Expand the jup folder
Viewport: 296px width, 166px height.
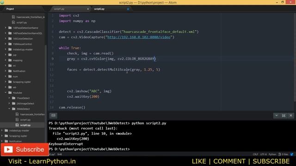[x=5, y=55]
